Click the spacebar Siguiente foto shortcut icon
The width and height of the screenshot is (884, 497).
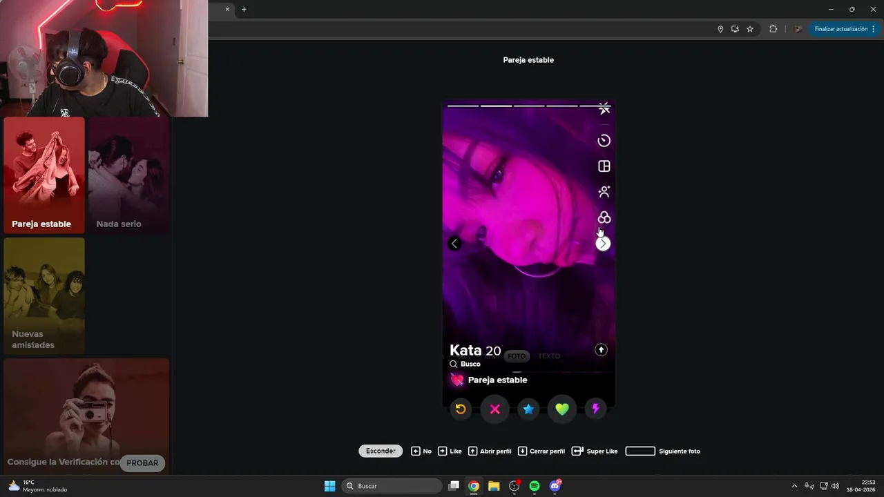coord(640,451)
